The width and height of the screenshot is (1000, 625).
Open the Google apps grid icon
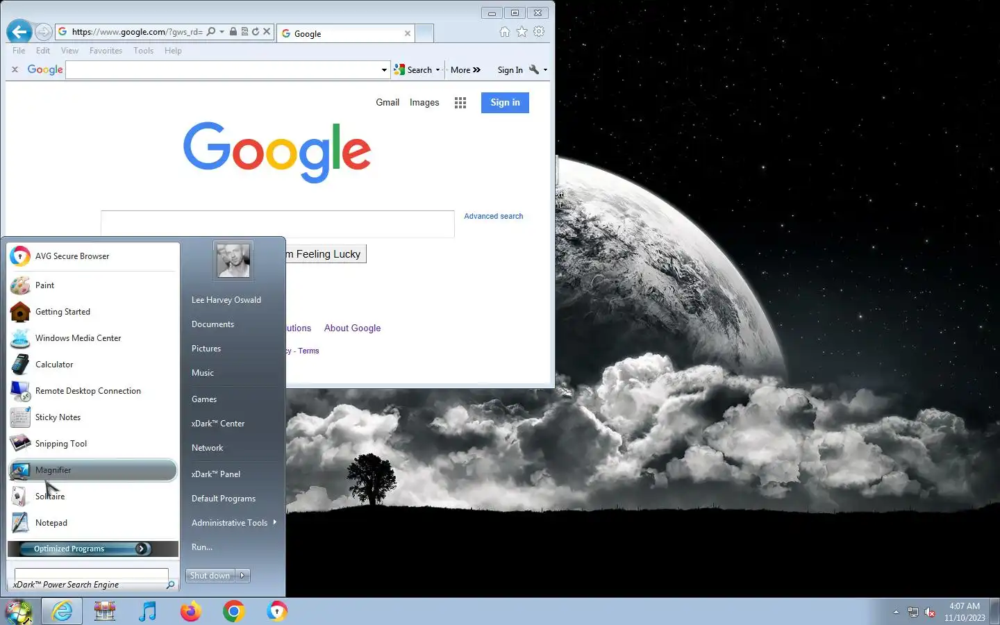coord(460,103)
